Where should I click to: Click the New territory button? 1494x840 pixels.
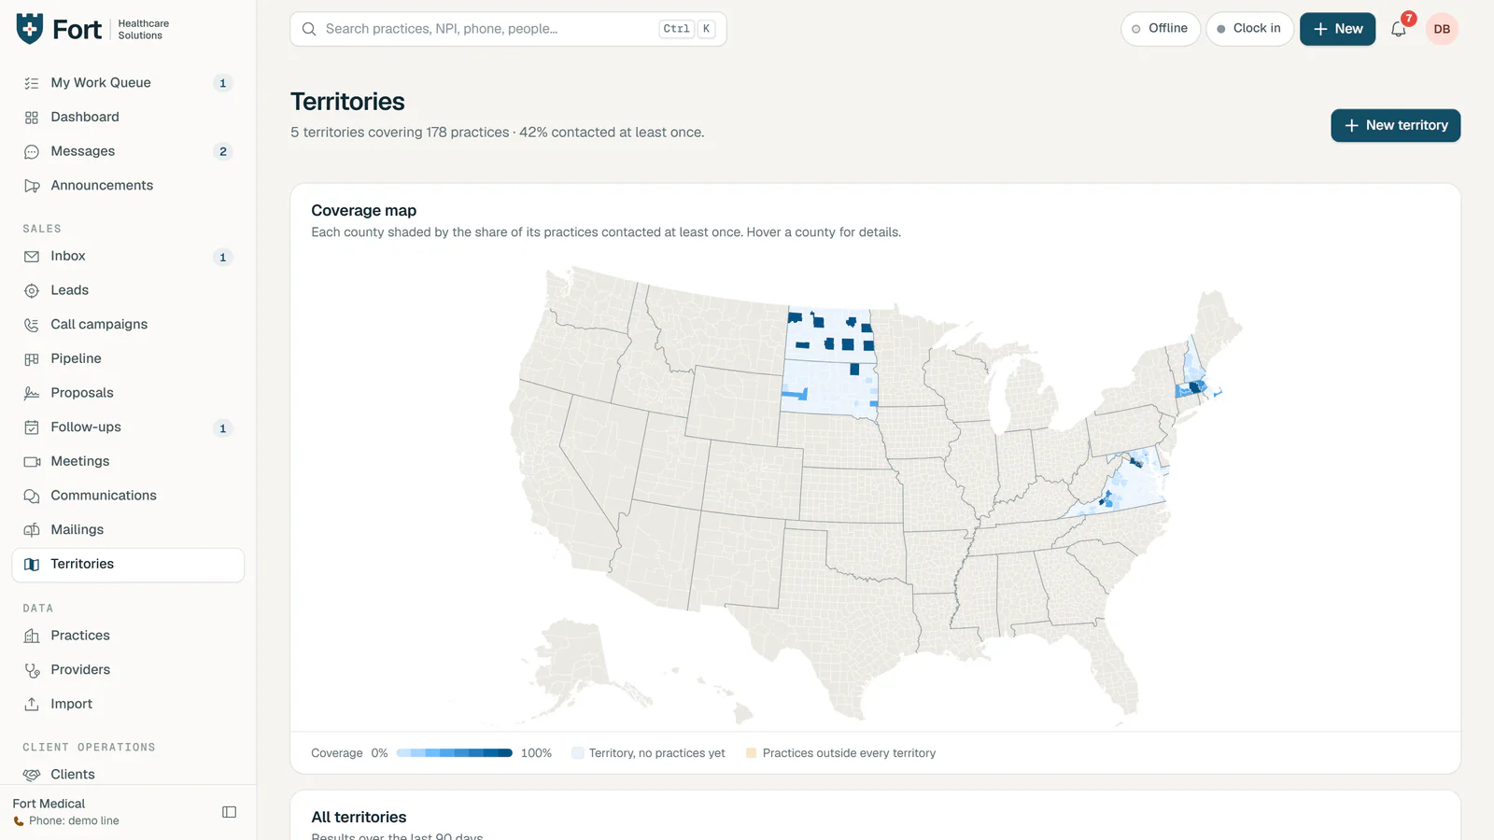point(1395,125)
